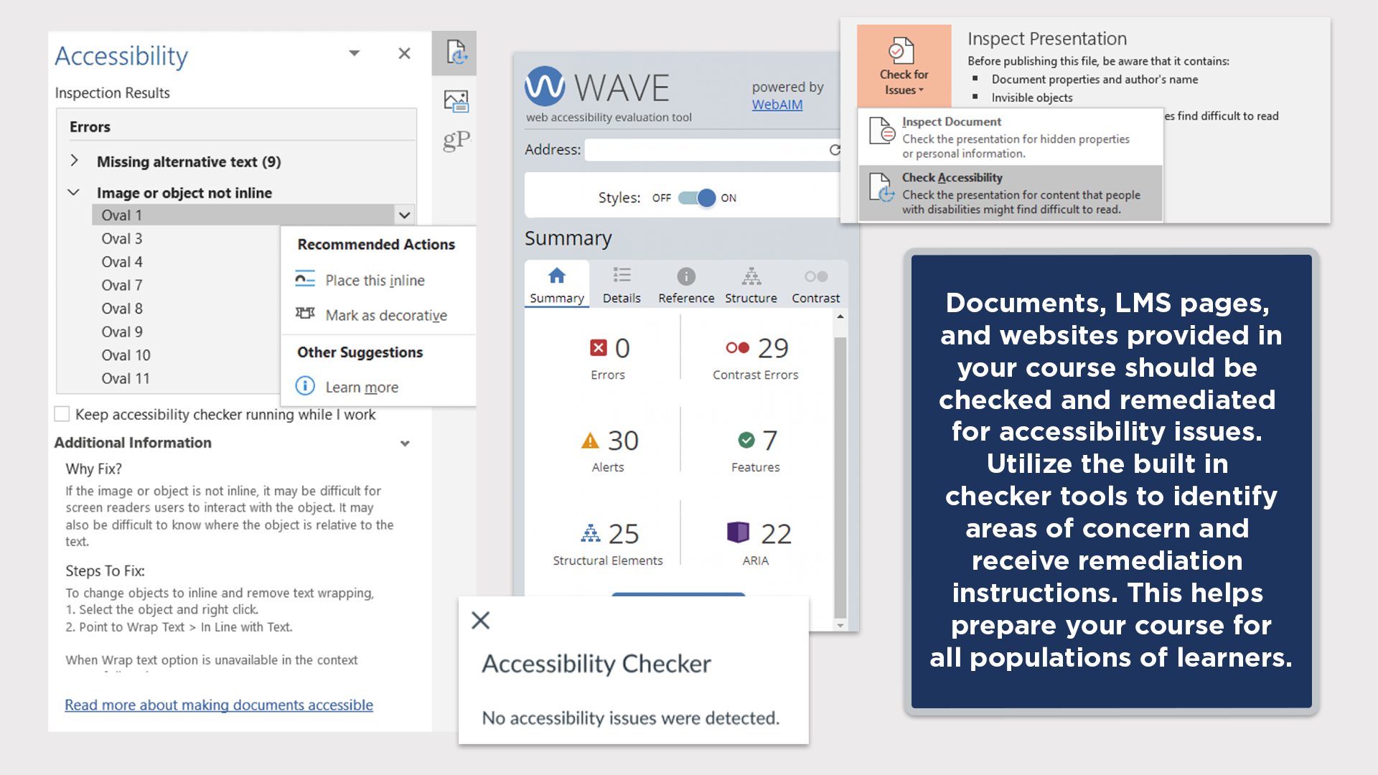Click the Place this inline icon
Screen dimensions: 1378x775
click(305, 280)
